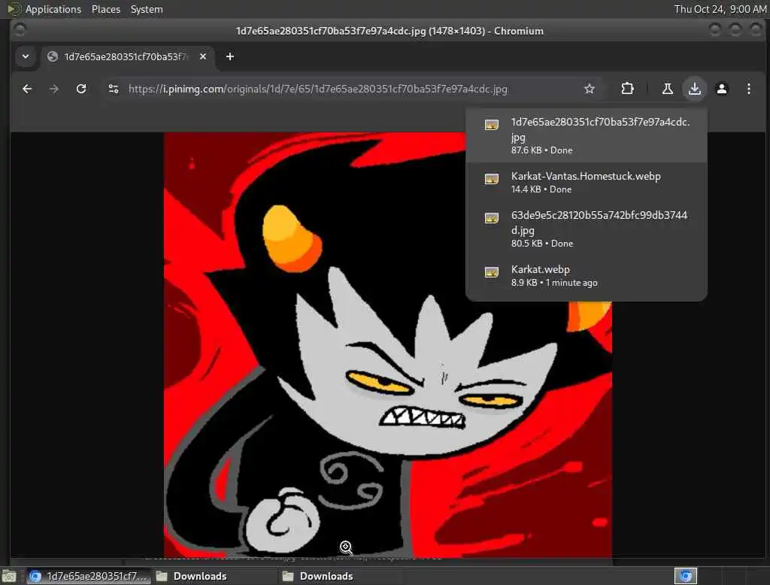Viewport: 770px width, 585px height.
Task: Expand the tab search dropdown arrow
Action: [x=26, y=56]
